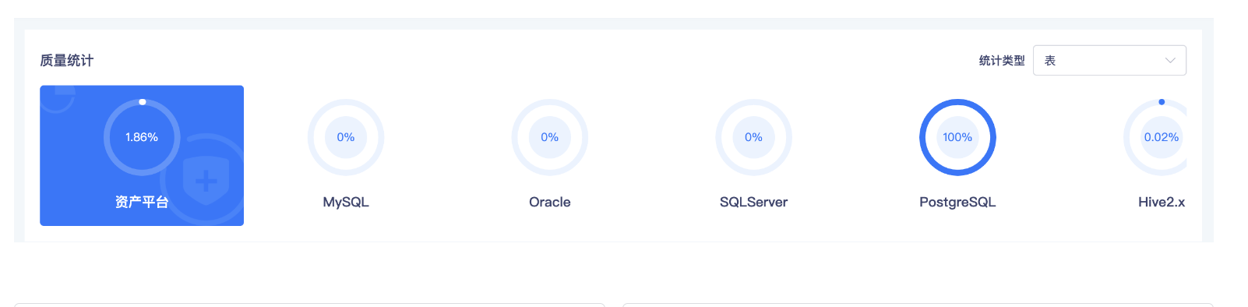Select the MySQL label
The image size is (1248, 307).
pos(346,202)
